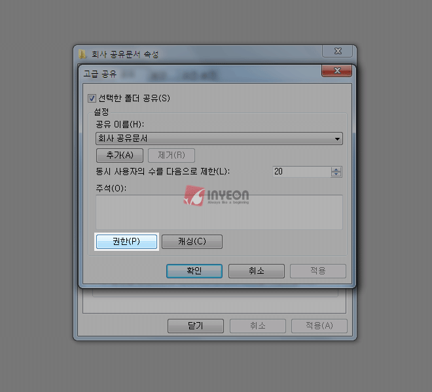Click the folder icon in properties title bar
Screen dimensions: 432x392
point(82,54)
